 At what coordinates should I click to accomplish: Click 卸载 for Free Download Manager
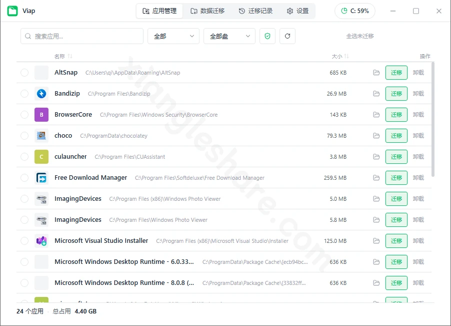point(418,178)
